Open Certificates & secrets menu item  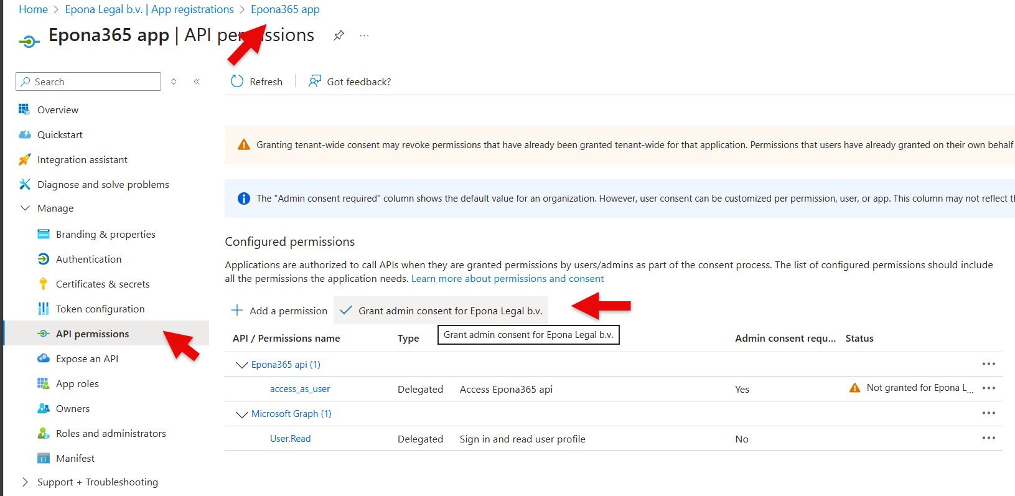[103, 284]
